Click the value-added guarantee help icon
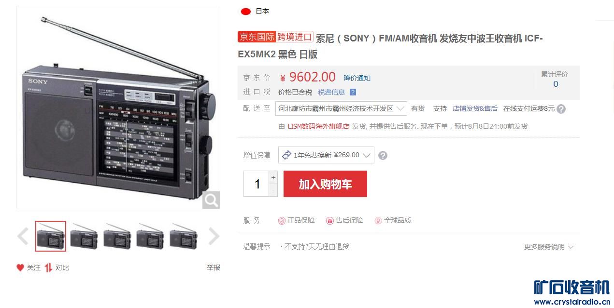This screenshot has height=308, width=614. 383,155
